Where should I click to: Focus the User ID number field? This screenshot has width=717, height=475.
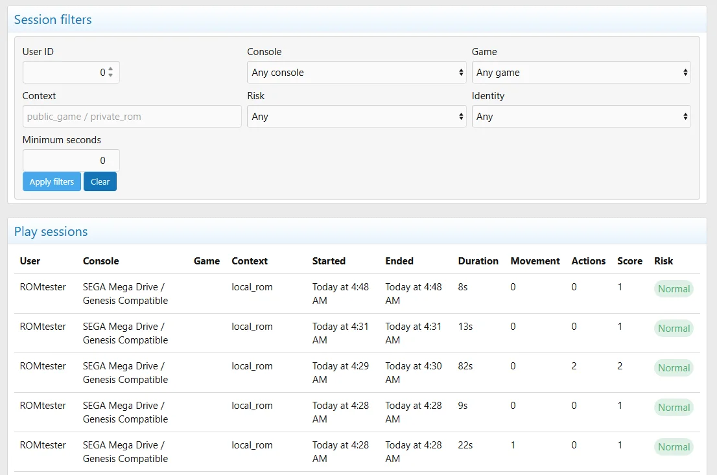71,72
